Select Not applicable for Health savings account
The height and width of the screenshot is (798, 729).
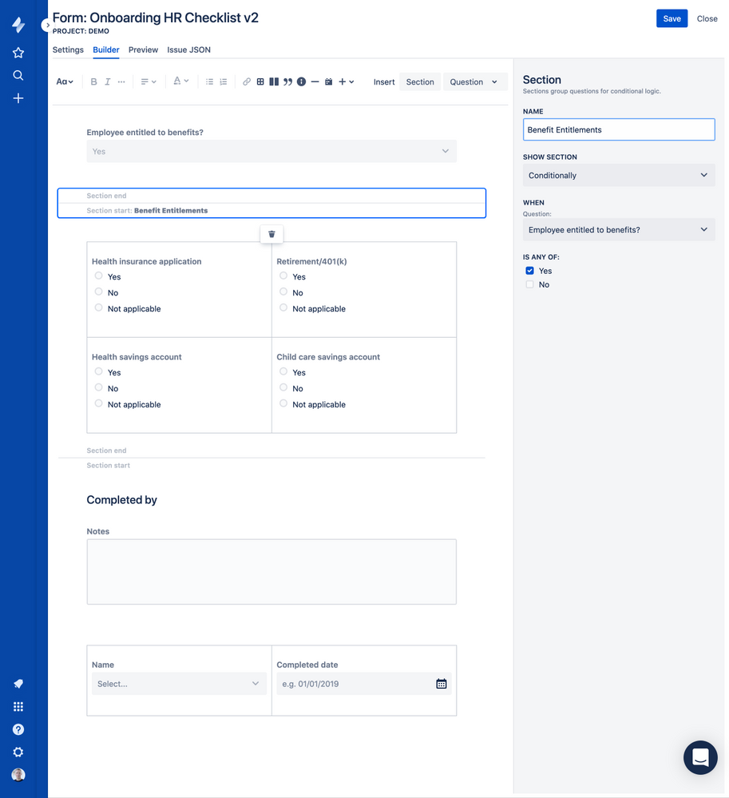(x=99, y=403)
